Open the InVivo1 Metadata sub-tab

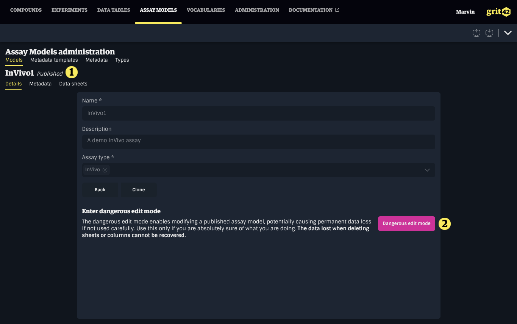[41, 84]
